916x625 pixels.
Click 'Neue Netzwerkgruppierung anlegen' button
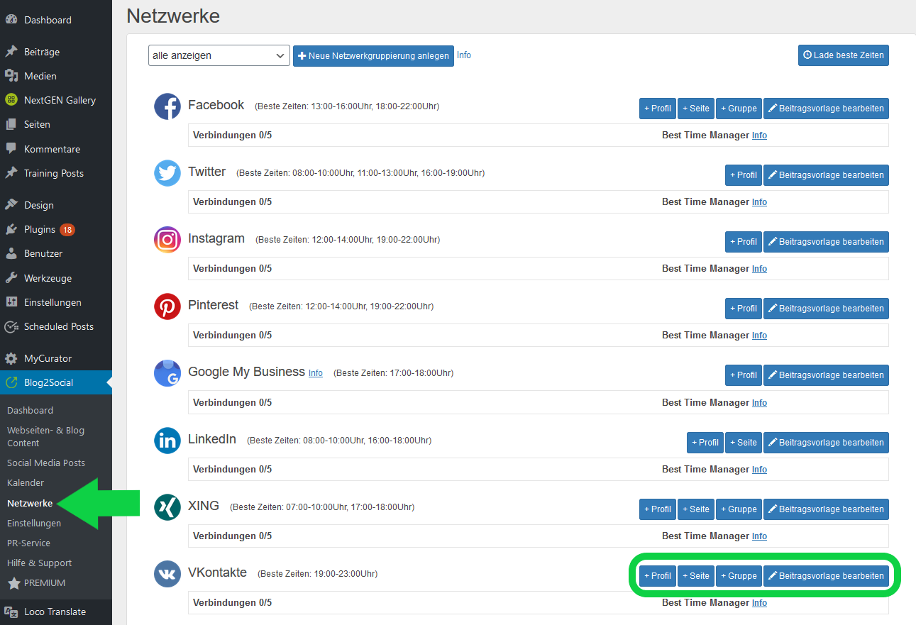click(x=373, y=55)
